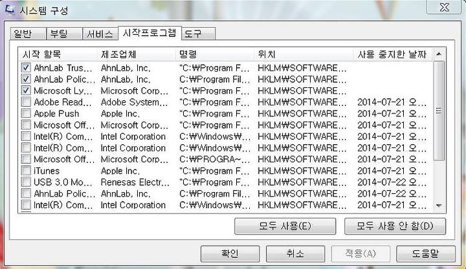Click the AhnLab Trus... item name
466x269 pixels.
[63, 68]
